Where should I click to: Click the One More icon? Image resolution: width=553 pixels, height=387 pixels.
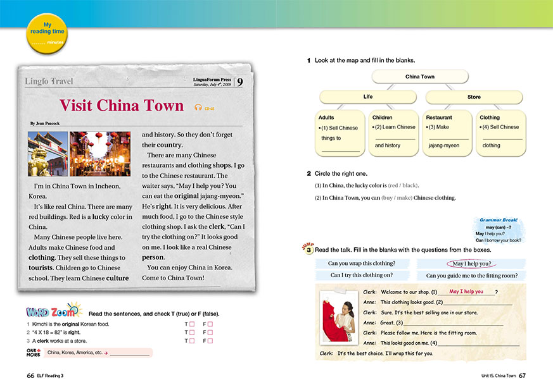[34, 352]
